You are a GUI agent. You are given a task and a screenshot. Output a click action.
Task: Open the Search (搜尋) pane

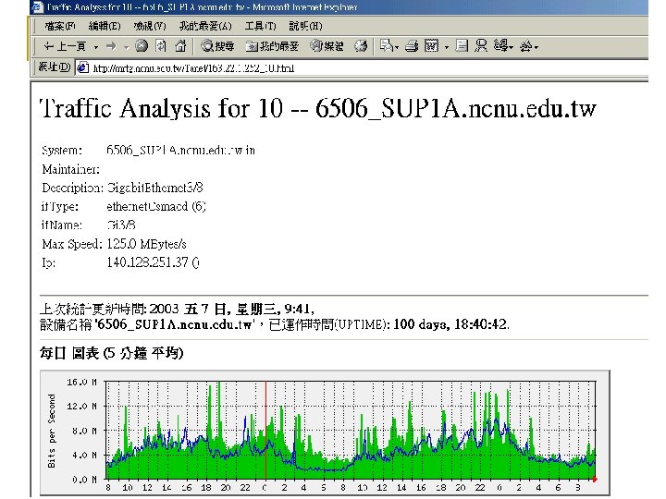pyautogui.click(x=217, y=46)
